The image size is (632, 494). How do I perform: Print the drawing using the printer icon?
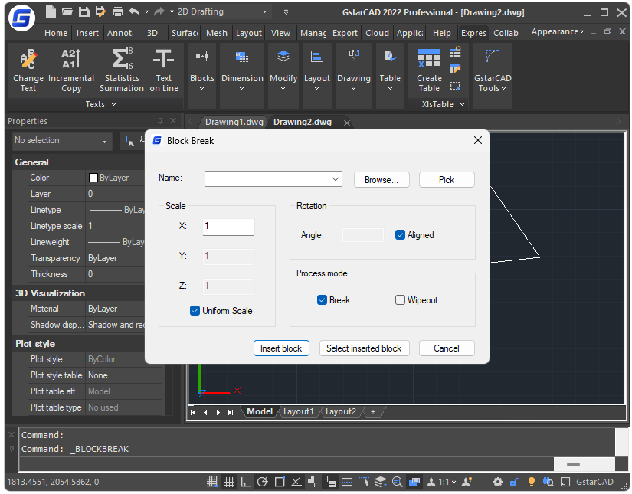[x=118, y=11]
